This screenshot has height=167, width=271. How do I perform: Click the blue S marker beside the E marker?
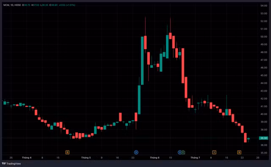(180, 152)
